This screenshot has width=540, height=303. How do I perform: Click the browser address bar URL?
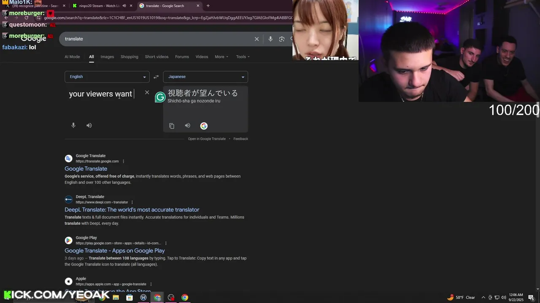pos(168,18)
